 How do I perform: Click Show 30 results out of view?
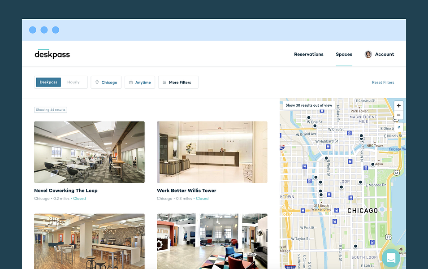click(309, 105)
